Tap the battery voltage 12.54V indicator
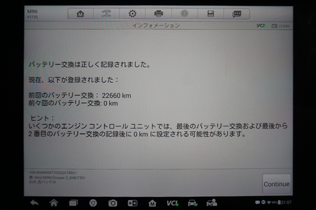Screen dimensions: 316x210 point(280,26)
